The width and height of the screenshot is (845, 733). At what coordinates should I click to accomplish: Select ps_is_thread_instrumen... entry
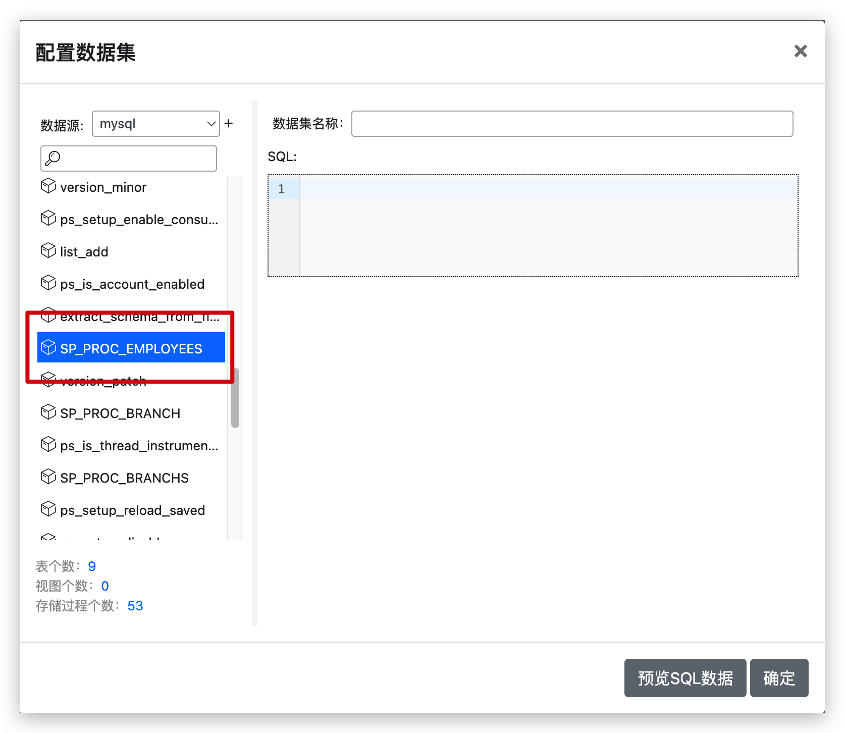pyautogui.click(x=139, y=446)
